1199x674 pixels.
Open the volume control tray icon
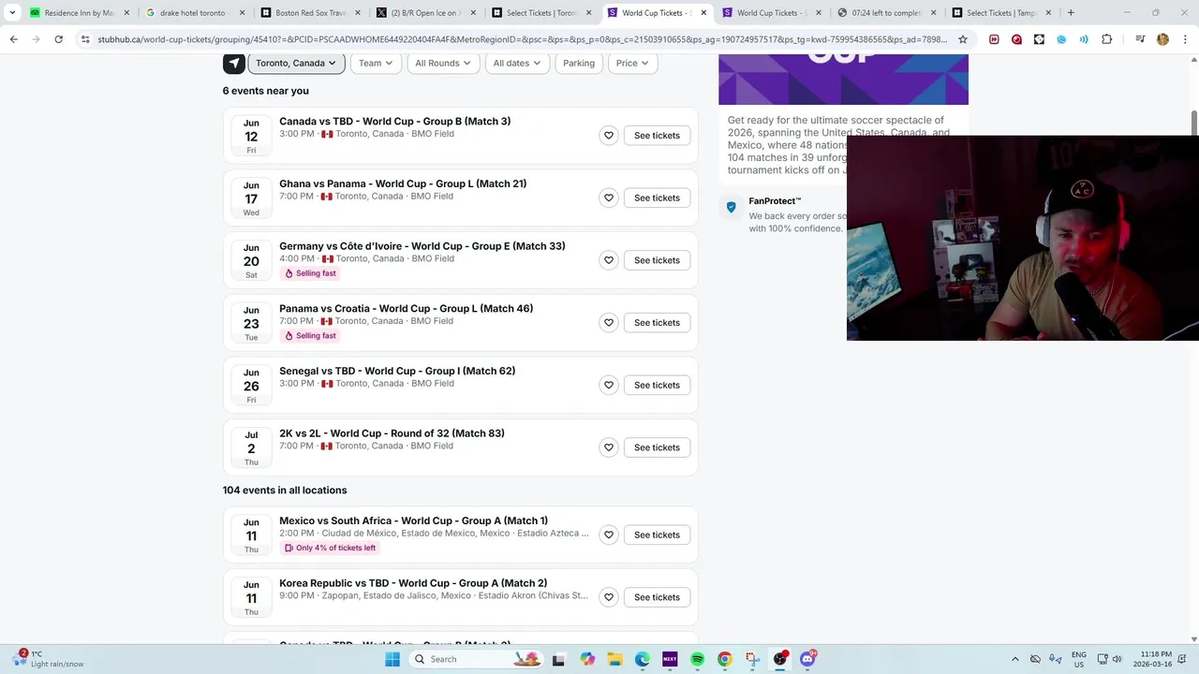1117,659
